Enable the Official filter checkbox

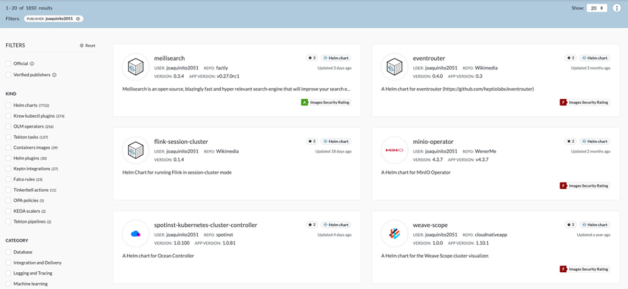(x=8, y=64)
